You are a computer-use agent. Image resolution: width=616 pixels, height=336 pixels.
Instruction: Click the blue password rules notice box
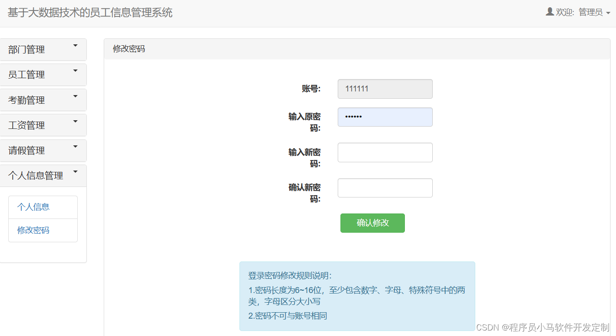[x=357, y=296]
